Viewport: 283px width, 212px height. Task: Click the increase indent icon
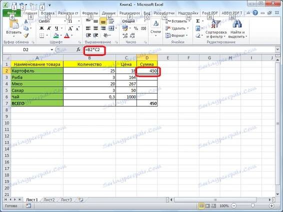pyautogui.click(x=95, y=35)
